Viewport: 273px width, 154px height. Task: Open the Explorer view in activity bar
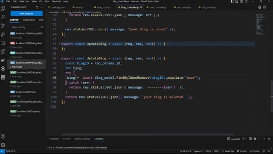[3, 9]
